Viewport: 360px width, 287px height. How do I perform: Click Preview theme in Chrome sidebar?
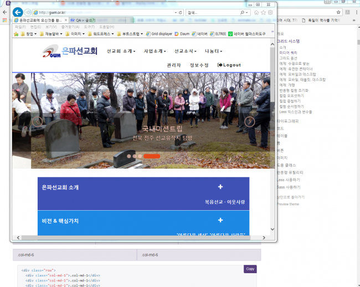(x=288, y=204)
